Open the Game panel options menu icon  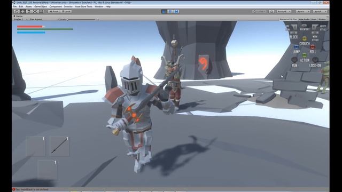(x=327, y=17)
